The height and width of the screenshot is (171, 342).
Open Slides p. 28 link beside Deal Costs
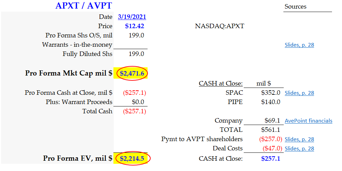(x=299, y=149)
